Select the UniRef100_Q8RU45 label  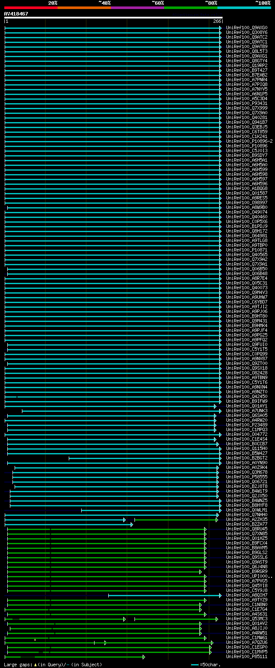[247, 529]
